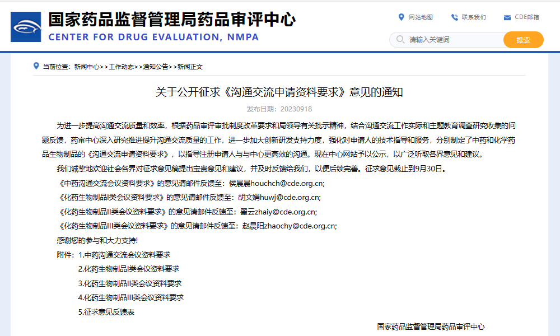Click email zhaiy@cde.org.cn
This screenshot has height=336, width=560.
pos(285,212)
